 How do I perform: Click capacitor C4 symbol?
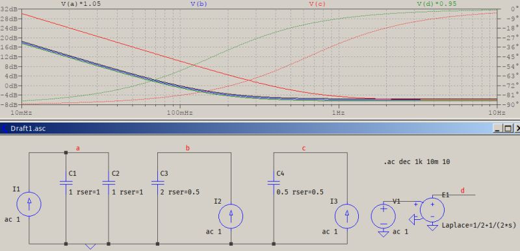pyautogui.click(x=274, y=182)
